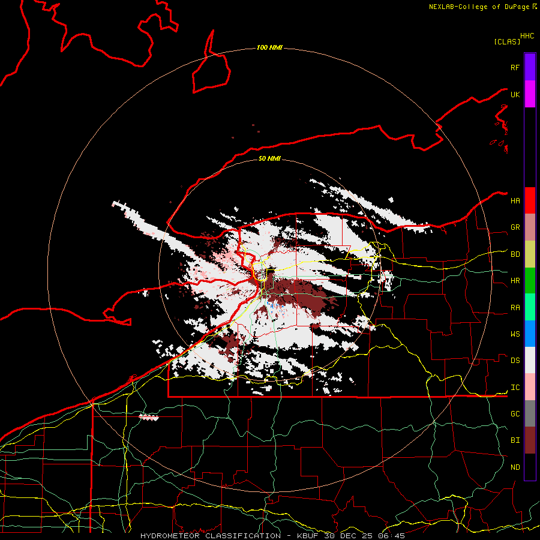Click the RF legend label
This screenshot has width=540, height=540.
[x=515, y=67]
